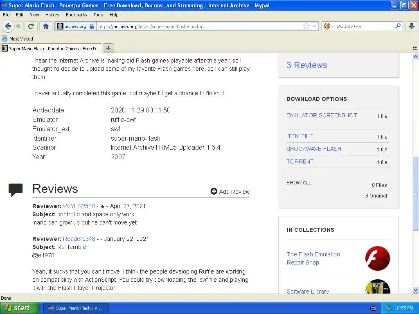Open the Help menu
The width and height of the screenshot is (419, 314).
coord(114,15)
